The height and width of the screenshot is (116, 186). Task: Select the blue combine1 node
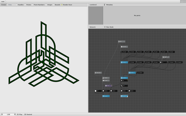pyautogui.click(x=124, y=62)
